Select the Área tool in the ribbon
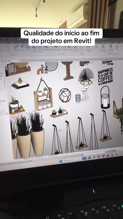This screenshot has height=219, width=123. 117,47
